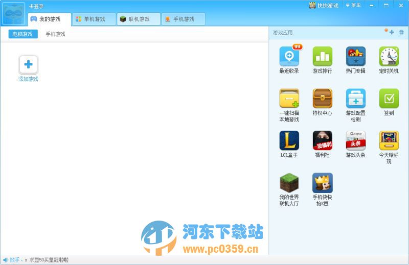Open 游戏排行 ranking icon
This screenshot has width=409, height=265.
pos(323,56)
